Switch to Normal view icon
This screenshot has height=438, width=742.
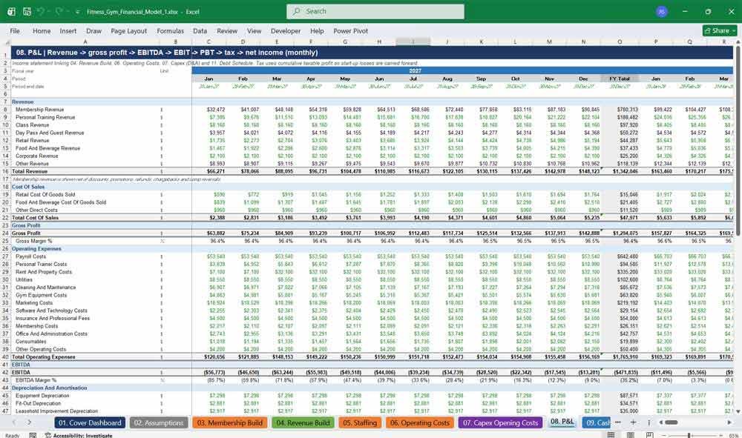tap(611, 435)
